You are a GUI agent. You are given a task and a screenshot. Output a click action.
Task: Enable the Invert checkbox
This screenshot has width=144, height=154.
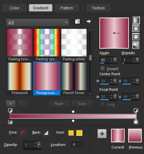coord(102,68)
